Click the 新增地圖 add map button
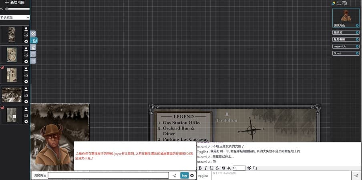362x180 pixels. tap(15, 2)
